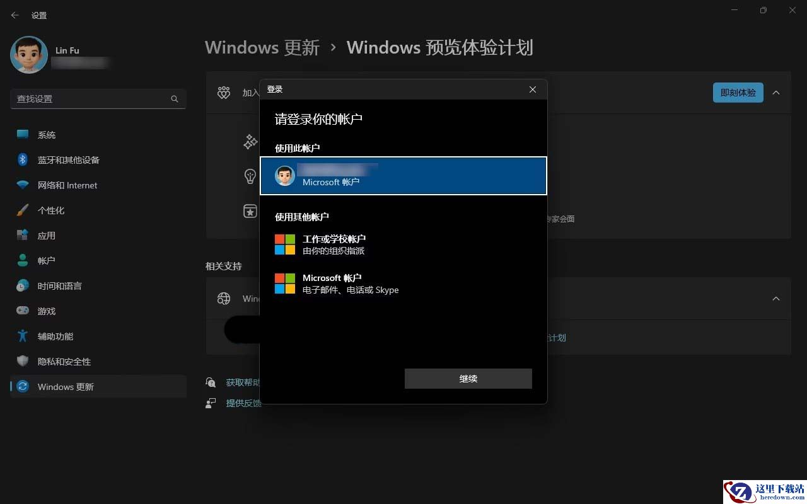Viewport: 807px width, 504px height.
Task: Restore down the 设置 window
Action: pos(763,10)
